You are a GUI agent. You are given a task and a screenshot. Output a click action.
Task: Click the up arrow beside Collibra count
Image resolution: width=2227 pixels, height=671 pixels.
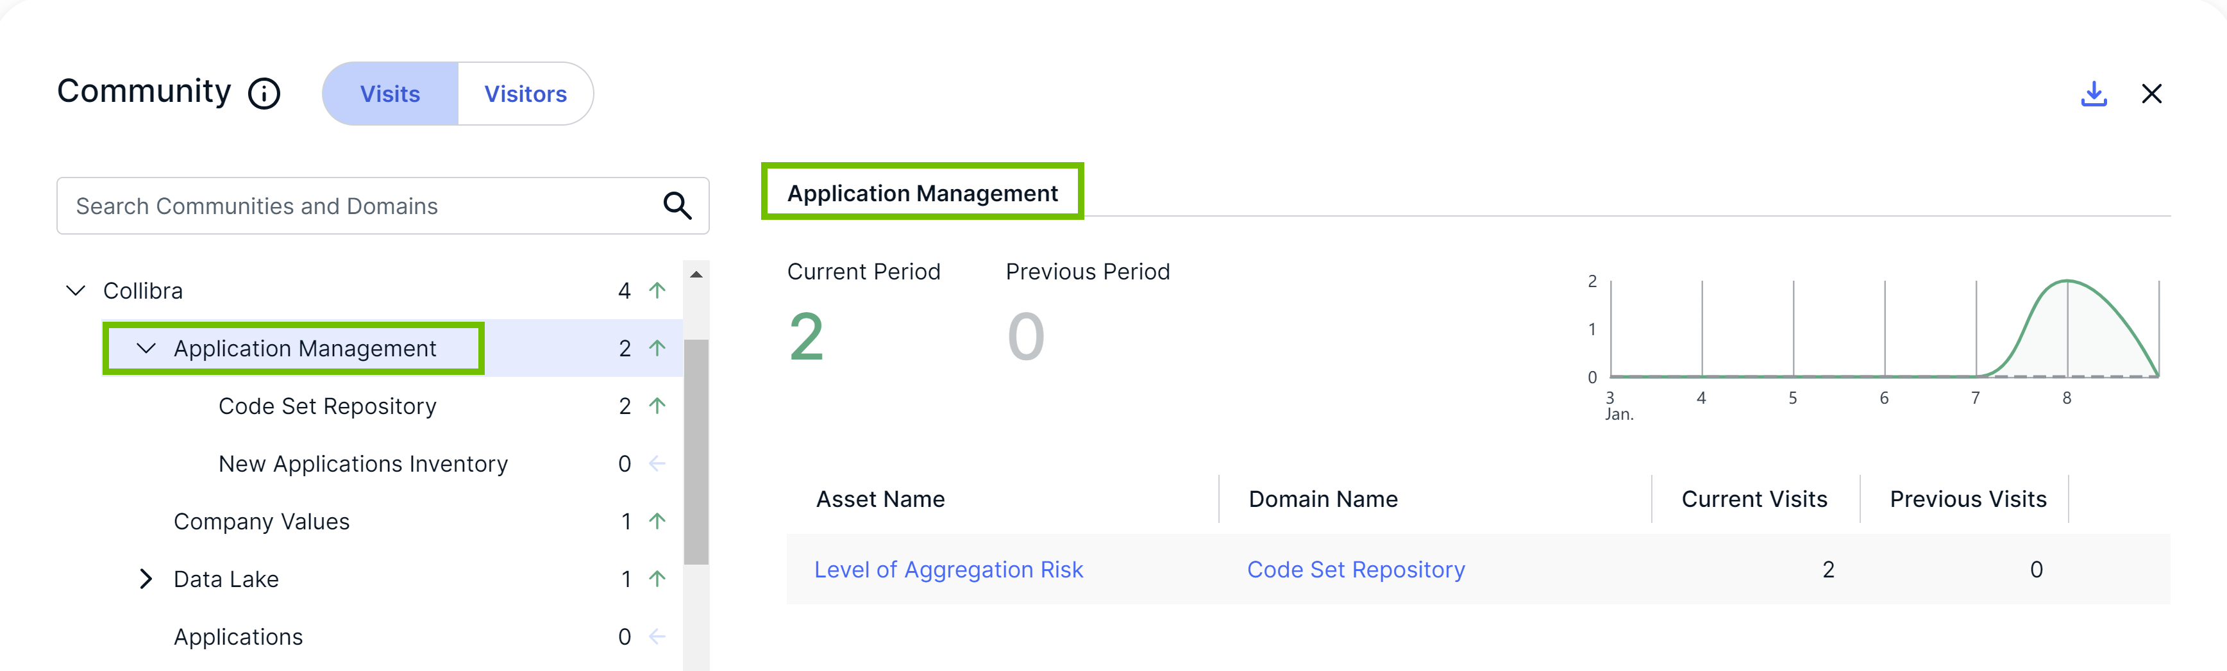[x=657, y=290]
